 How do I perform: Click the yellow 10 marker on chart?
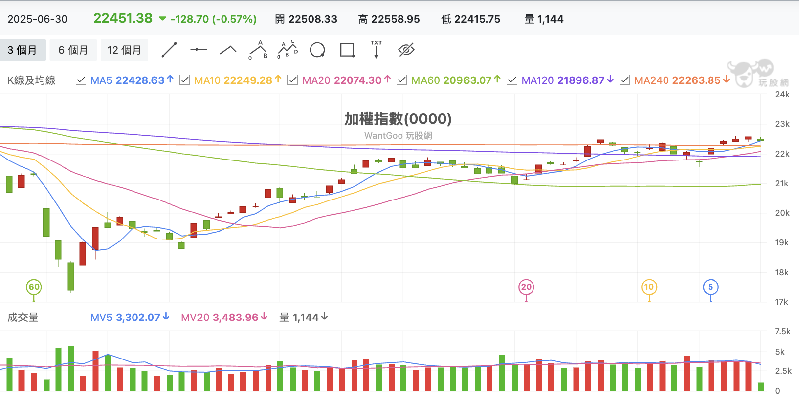coord(649,287)
